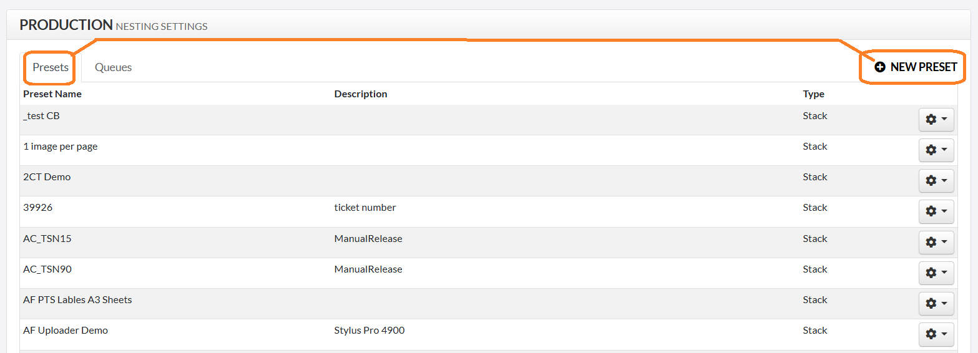Open gear menu for AF PTS Lables A3 Sheets
The height and width of the screenshot is (353, 978).
(x=936, y=304)
